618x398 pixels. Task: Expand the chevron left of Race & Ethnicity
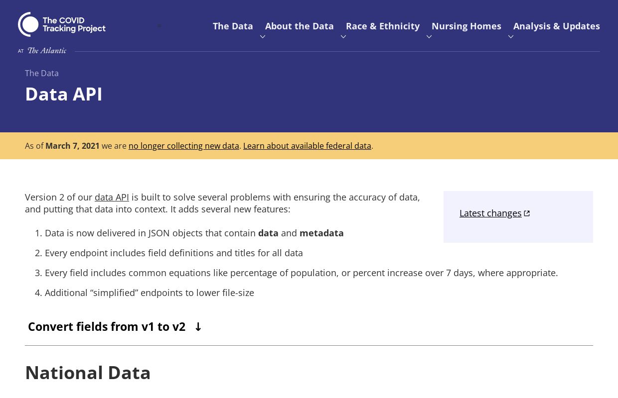(343, 37)
